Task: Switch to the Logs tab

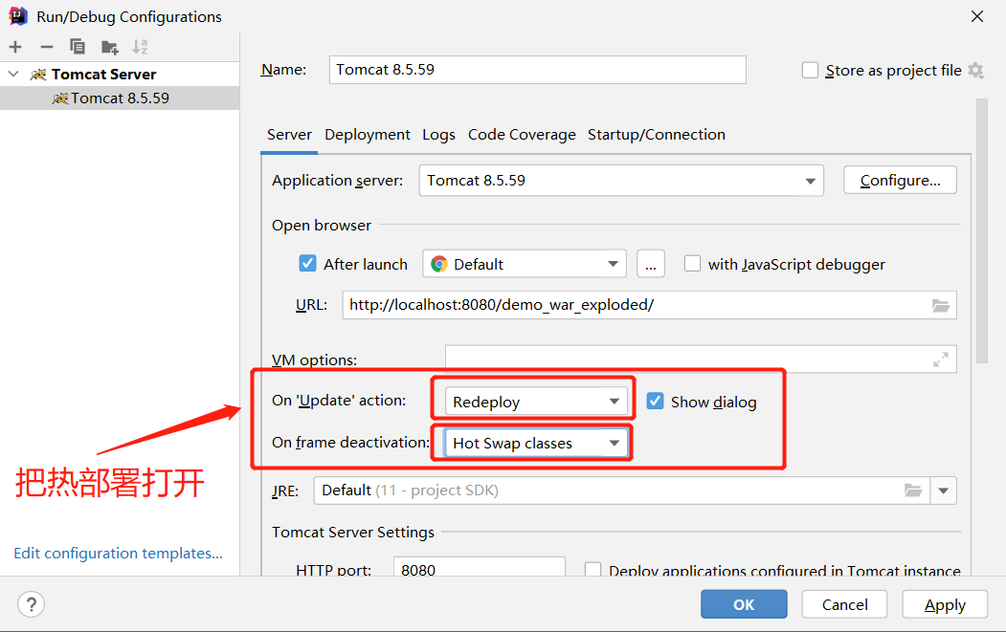Action: click(x=438, y=135)
